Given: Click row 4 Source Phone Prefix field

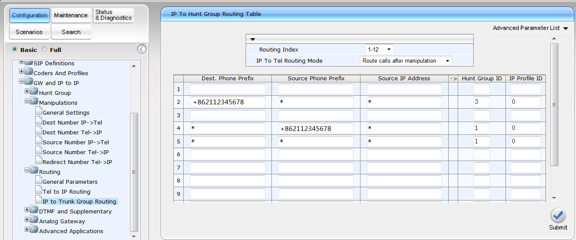Looking at the screenshot, I should click(316, 128).
